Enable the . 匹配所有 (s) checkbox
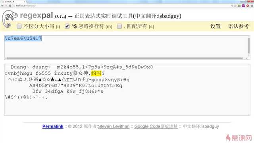The width and height of the screenshot is (254, 143). click(x=119, y=26)
